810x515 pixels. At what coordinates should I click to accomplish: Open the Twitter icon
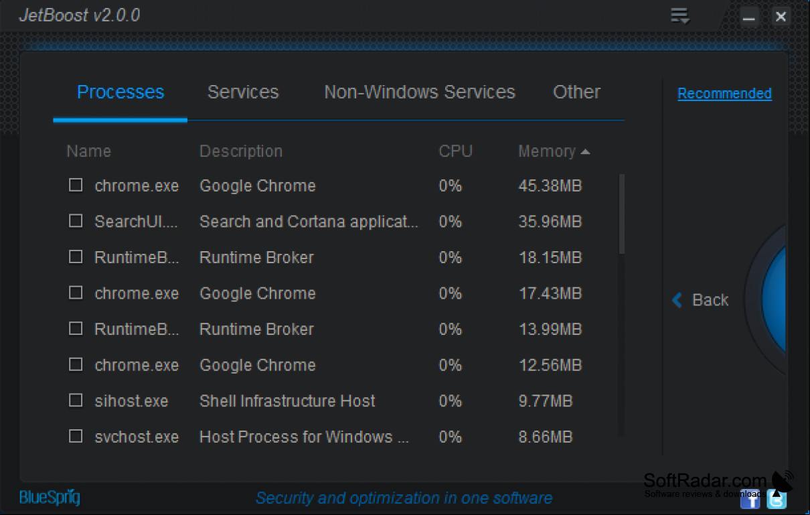pyautogui.click(x=777, y=499)
